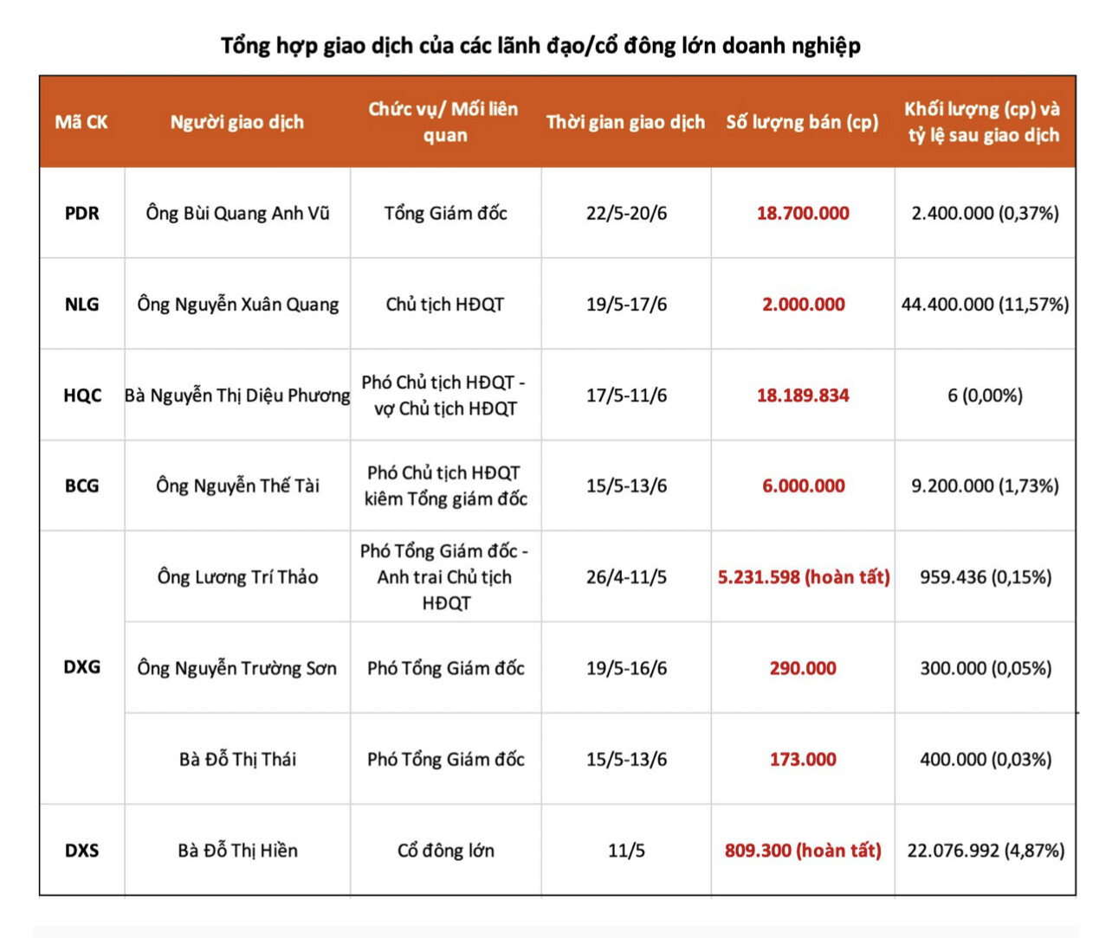
Task: Select the PDR stock code cell
Action: (82, 213)
